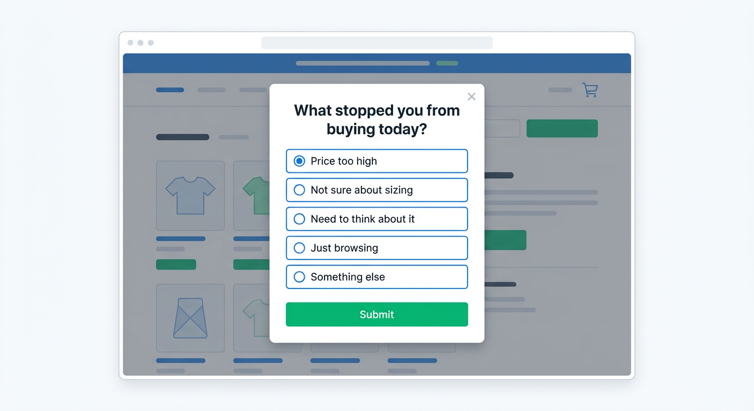Select the "Price too high" radio option
This screenshot has width=754, height=411.
(x=300, y=161)
